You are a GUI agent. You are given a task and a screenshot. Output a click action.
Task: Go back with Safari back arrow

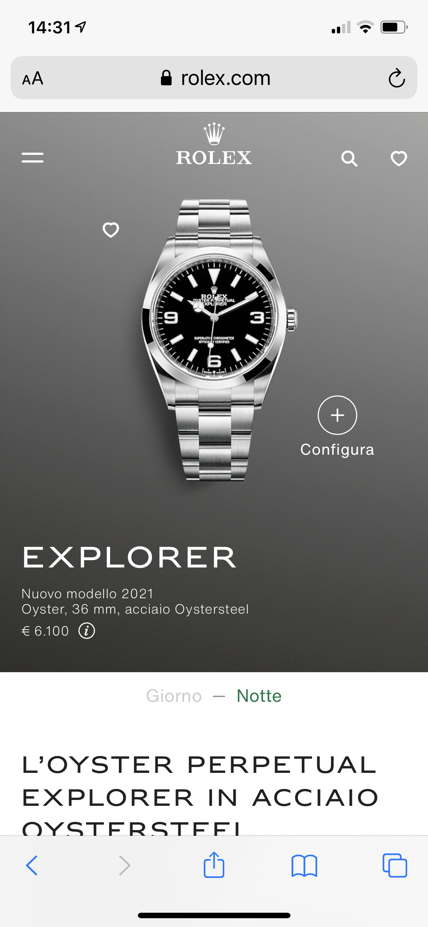(x=32, y=865)
